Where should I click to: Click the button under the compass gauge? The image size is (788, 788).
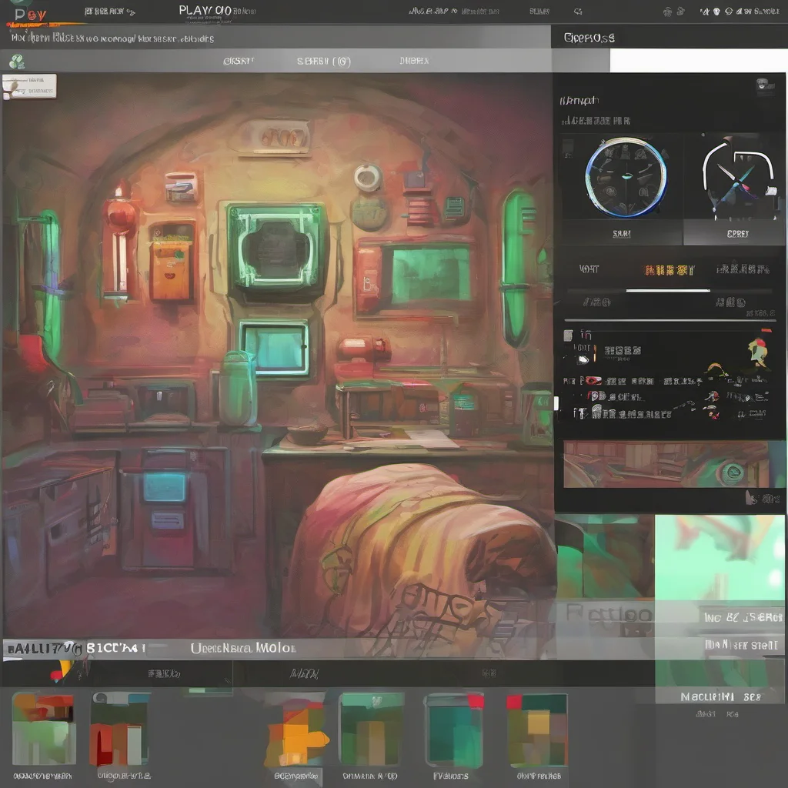click(x=736, y=233)
